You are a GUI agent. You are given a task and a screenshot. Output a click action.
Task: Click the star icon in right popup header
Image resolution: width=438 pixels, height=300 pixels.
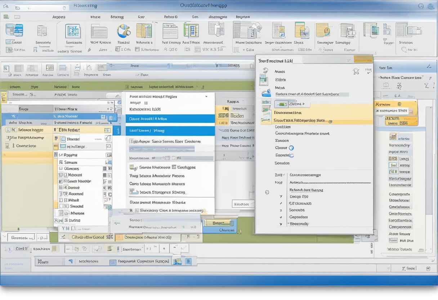click(356, 71)
